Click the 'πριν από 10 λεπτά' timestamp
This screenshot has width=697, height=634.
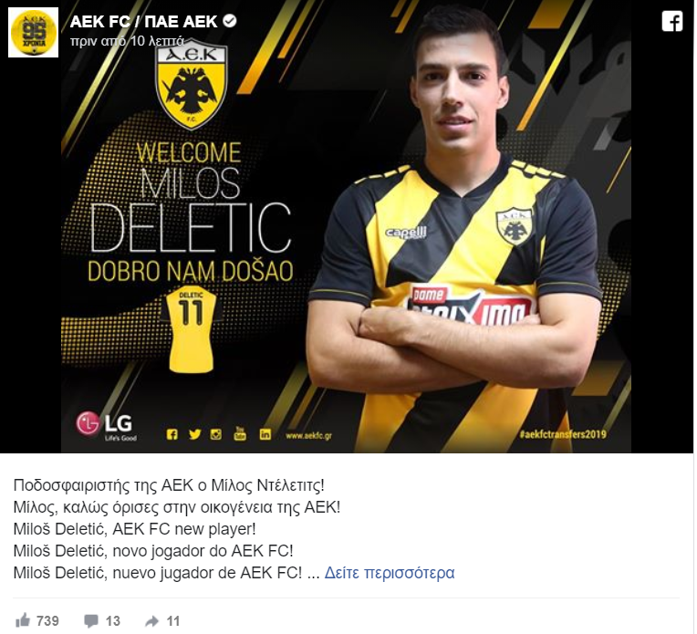(127, 41)
